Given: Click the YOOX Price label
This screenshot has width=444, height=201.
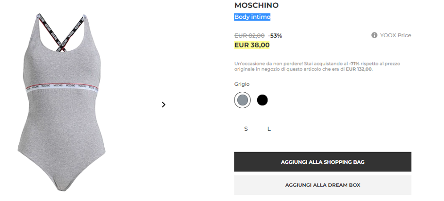Looking at the screenshot, I should 395,35.
